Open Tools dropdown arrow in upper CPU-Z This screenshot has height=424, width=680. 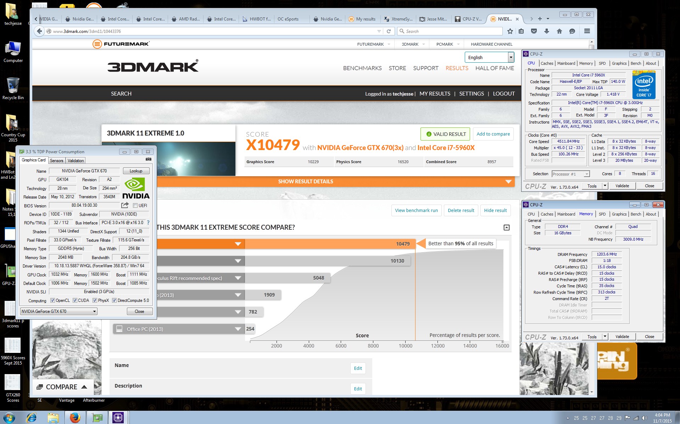click(x=605, y=186)
